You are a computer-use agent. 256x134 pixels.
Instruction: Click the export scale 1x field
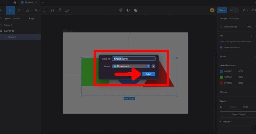[x=221, y=107]
